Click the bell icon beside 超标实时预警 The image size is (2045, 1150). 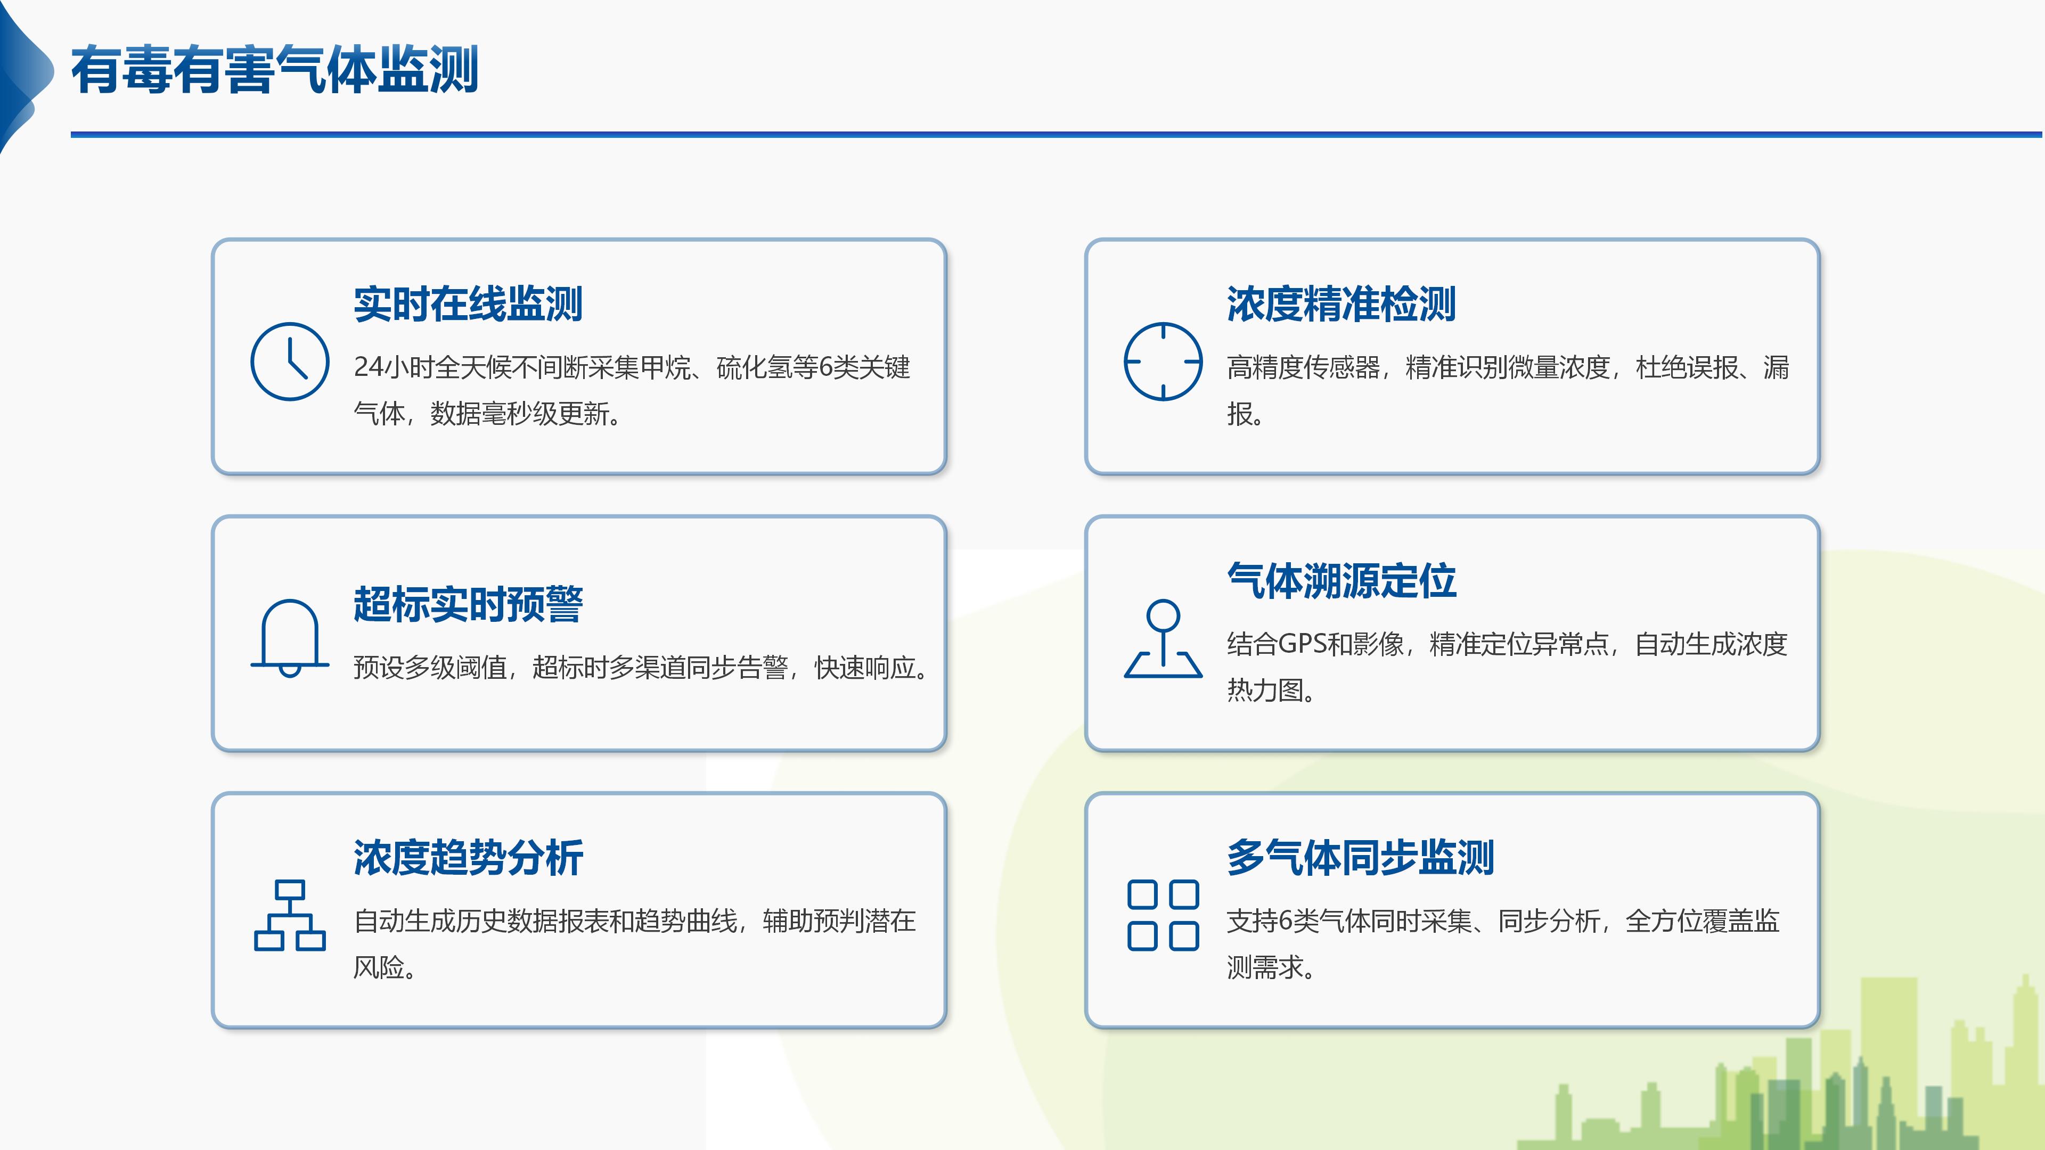[x=290, y=638]
